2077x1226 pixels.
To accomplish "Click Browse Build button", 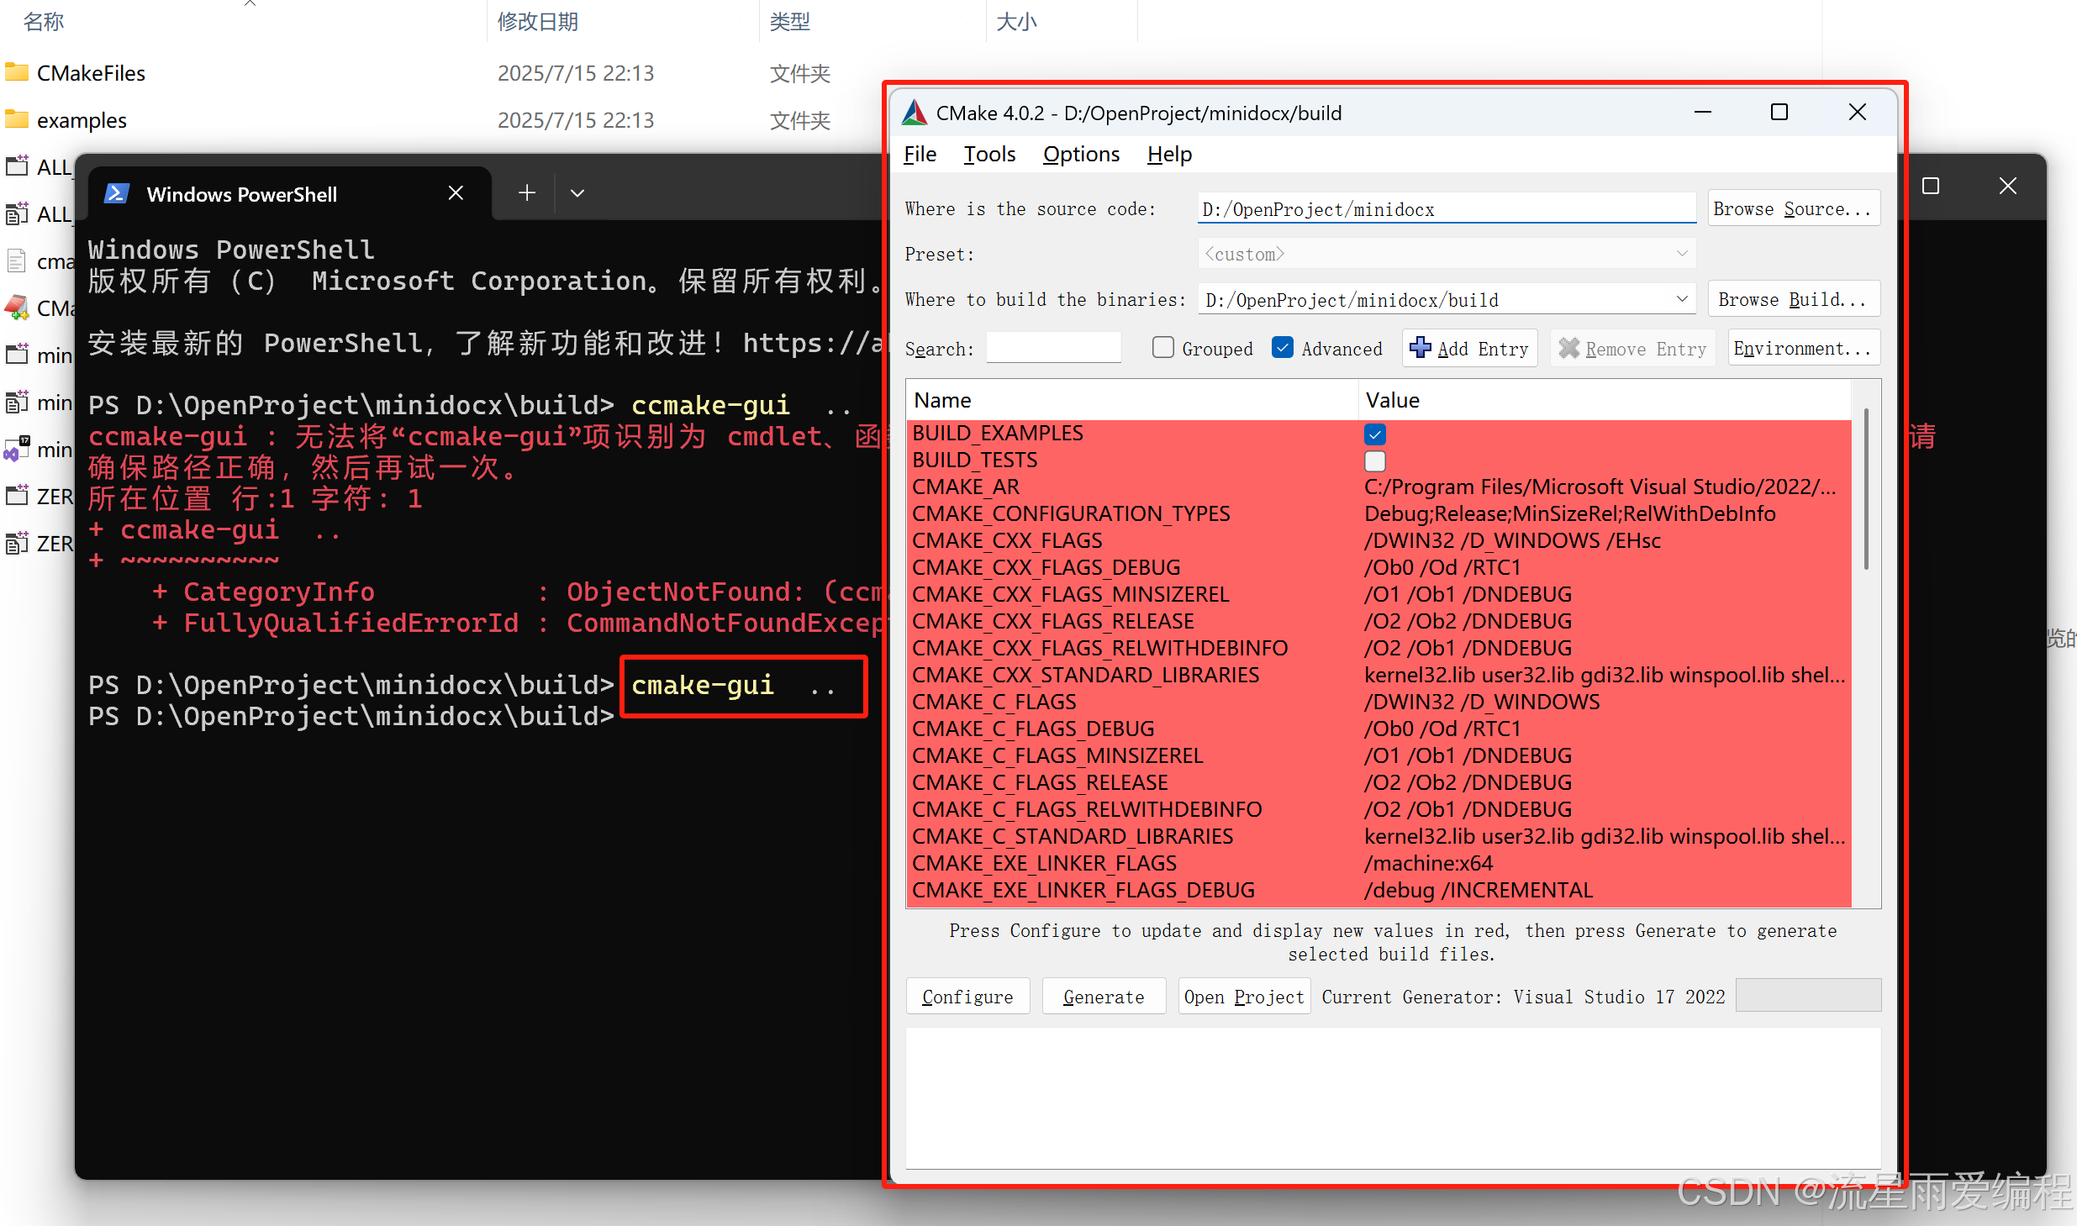I will point(1794,299).
